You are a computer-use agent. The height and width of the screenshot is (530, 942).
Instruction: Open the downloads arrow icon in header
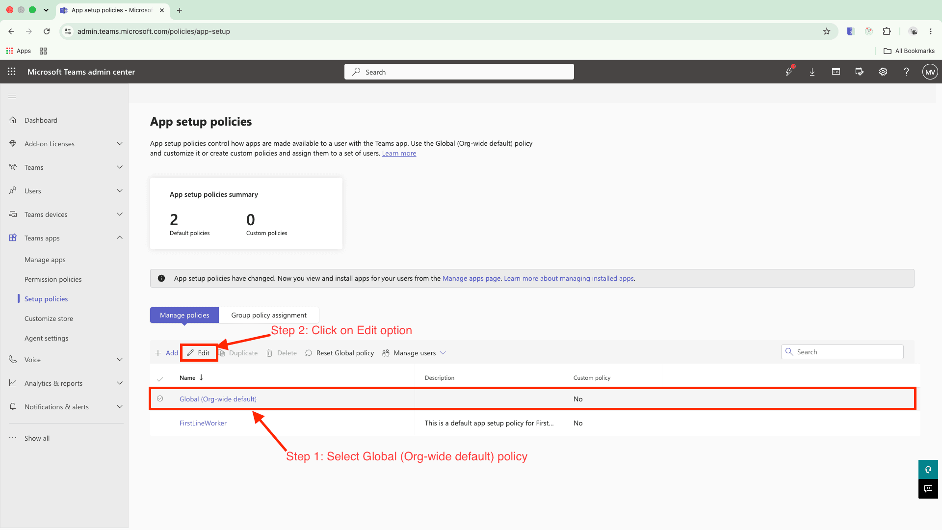click(812, 72)
